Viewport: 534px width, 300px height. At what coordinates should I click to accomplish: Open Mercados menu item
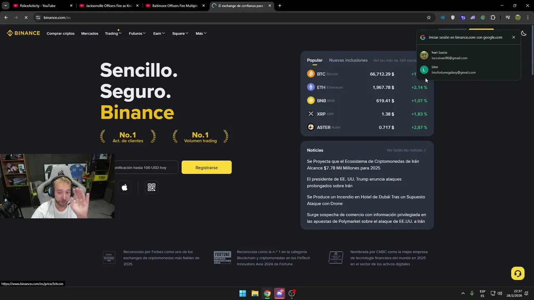click(x=90, y=33)
